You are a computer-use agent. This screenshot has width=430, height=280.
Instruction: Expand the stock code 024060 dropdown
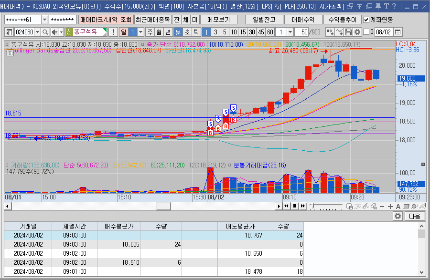[x=38, y=32]
